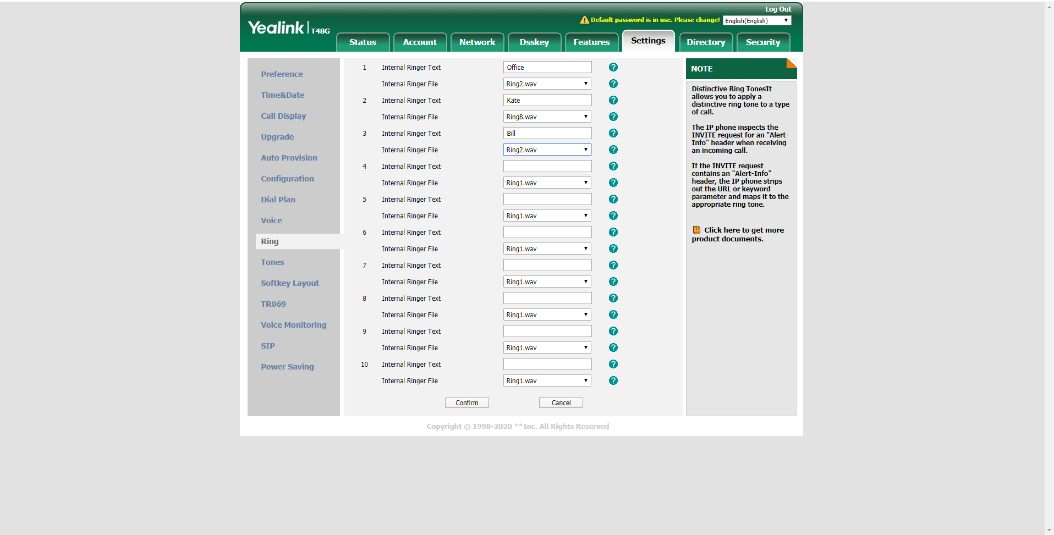Click help icon for entry 10 Internal Ringer File
The width and height of the screenshot is (1054, 535).
(x=613, y=380)
